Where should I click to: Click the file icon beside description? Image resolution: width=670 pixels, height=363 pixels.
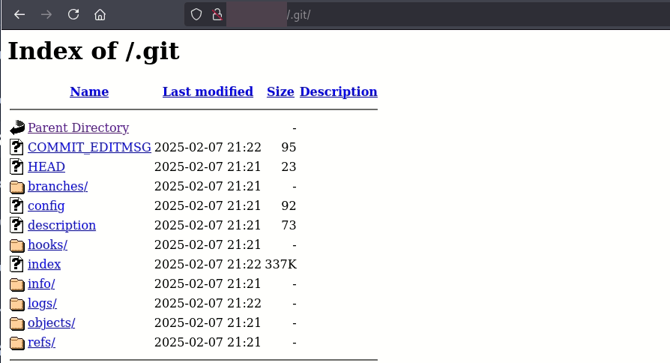(x=16, y=225)
